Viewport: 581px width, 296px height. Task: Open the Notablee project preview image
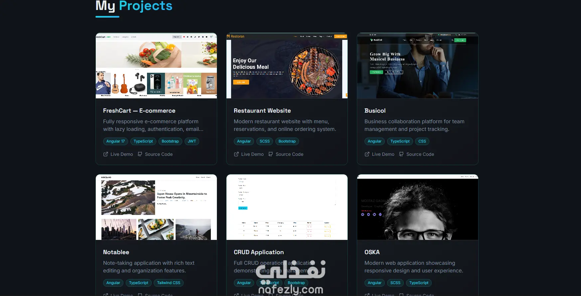[156, 207]
